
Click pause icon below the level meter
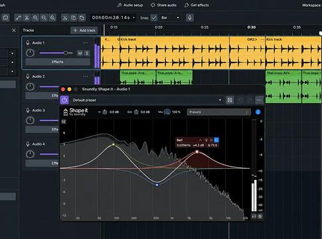254,216
